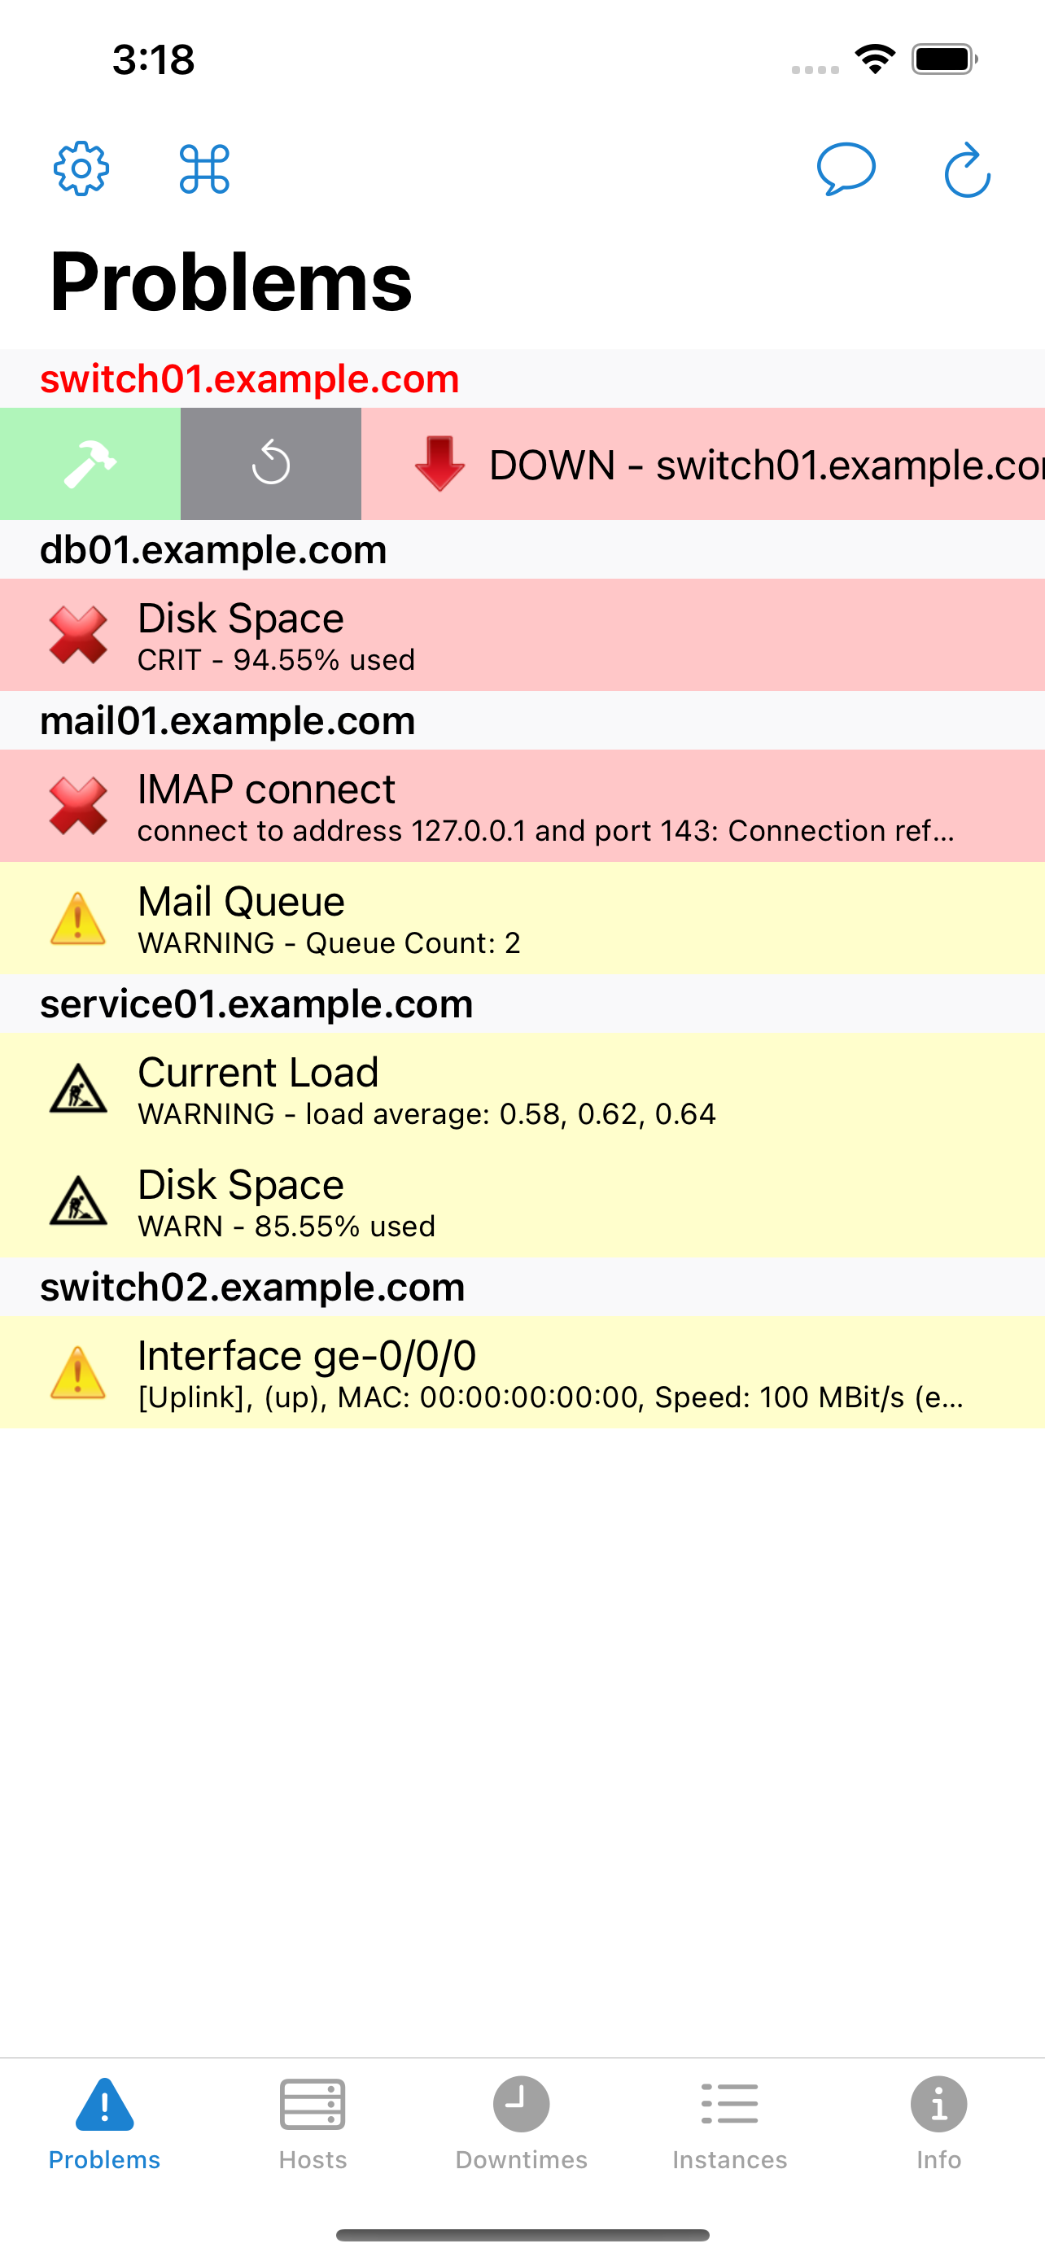This screenshot has width=1045, height=2261.
Task: Tap the mail01.example.com host header
Action: coord(228,720)
